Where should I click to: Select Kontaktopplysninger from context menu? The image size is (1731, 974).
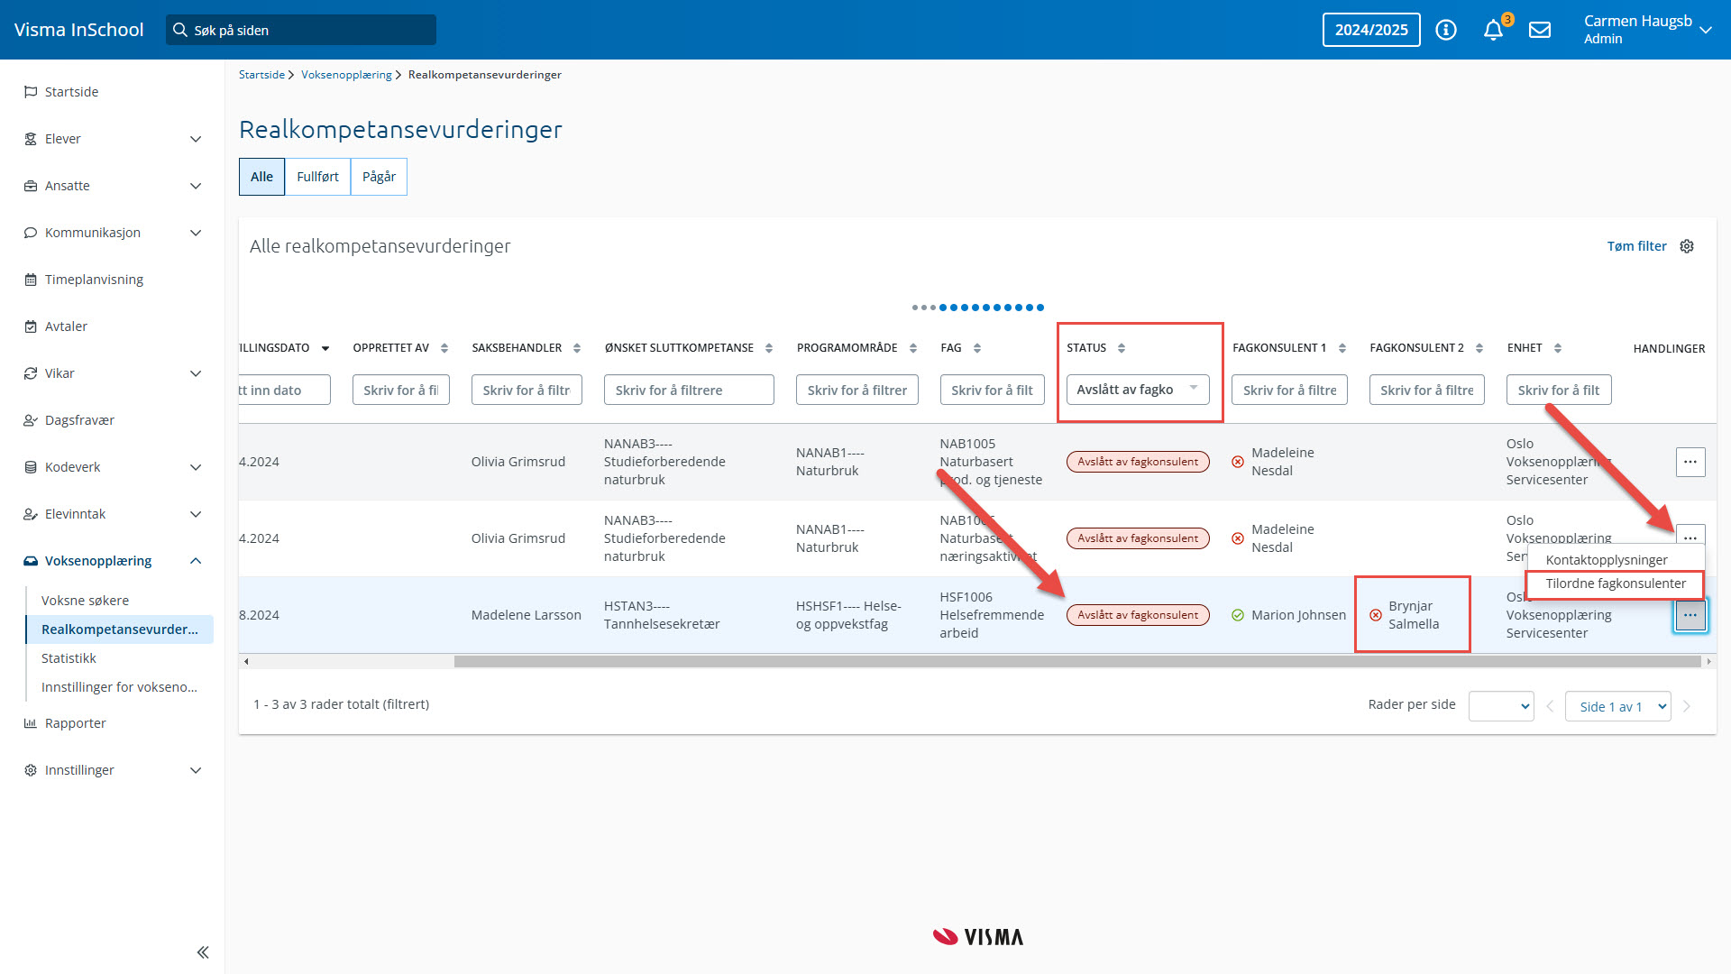coord(1607,560)
